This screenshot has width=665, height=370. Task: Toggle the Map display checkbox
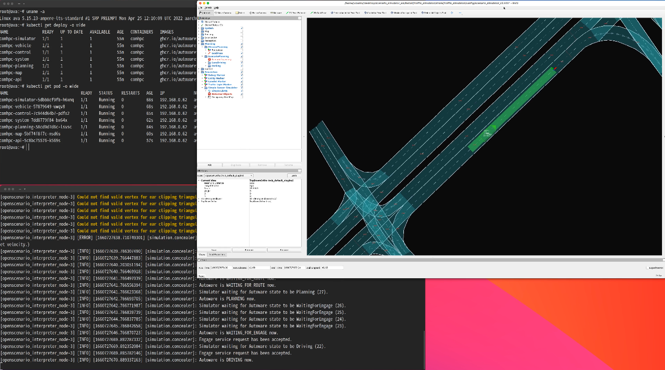point(242,31)
